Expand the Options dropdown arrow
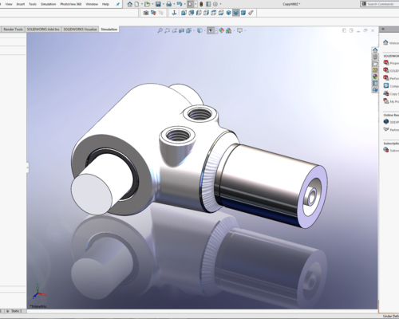The height and width of the screenshot is (319, 399). 220,4
